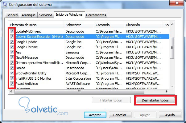Click the Intel Corporation manufacturer cell
Image resolution: width=186 pixels, height=123 pixels.
[78, 78]
